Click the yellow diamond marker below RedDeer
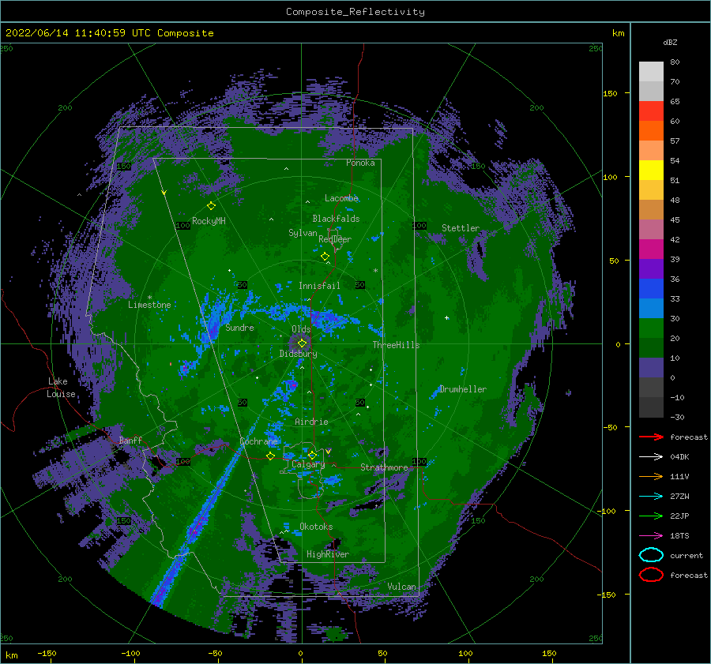The width and height of the screenshot is (711, 664). pos(325,257)
